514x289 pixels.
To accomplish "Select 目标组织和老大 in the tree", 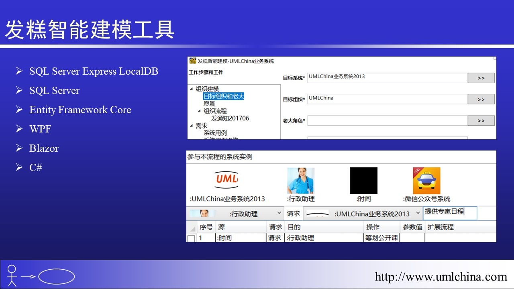I will (x=224, y=96).
